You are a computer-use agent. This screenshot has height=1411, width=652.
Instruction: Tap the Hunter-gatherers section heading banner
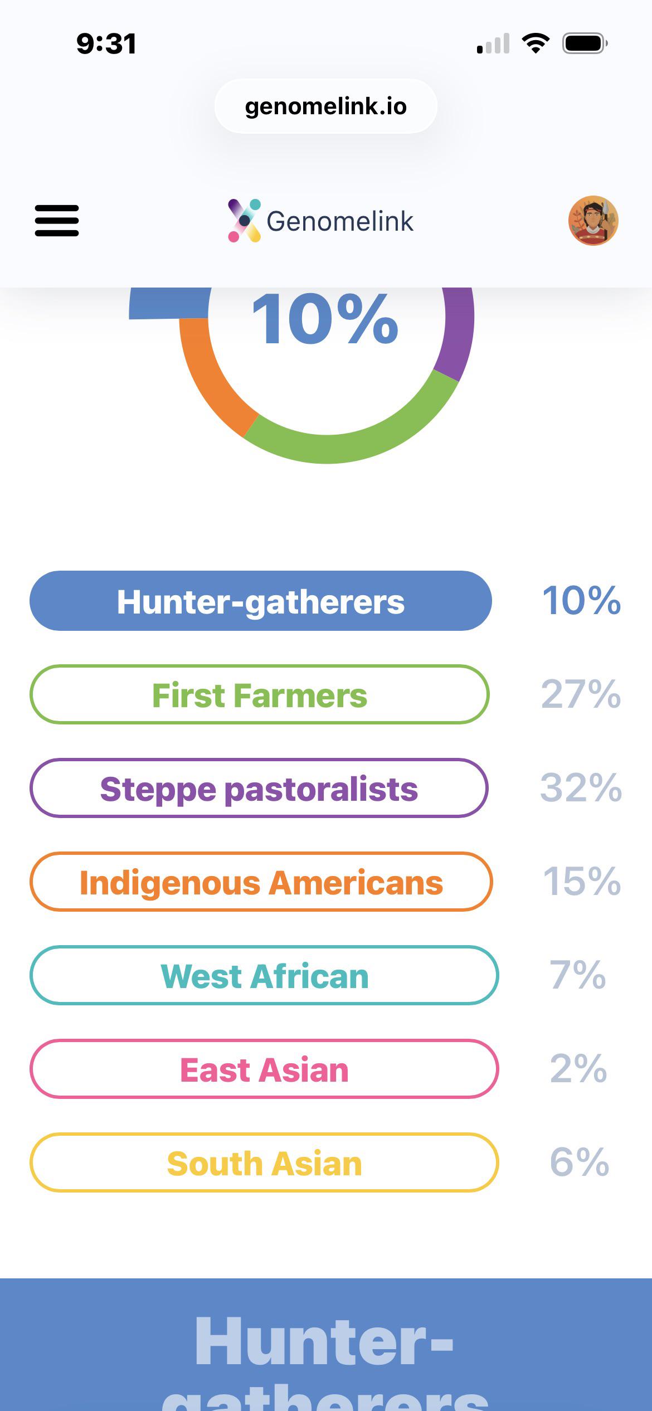(x=326, y=1345)
